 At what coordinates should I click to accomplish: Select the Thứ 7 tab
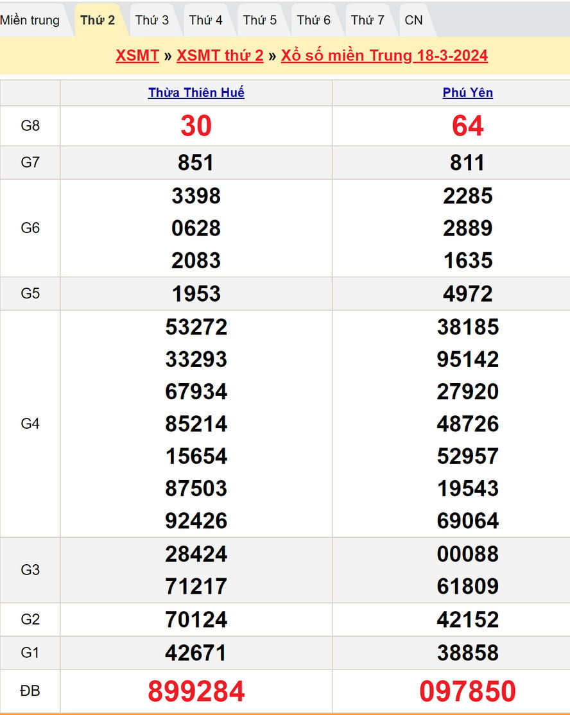[367, 20]
